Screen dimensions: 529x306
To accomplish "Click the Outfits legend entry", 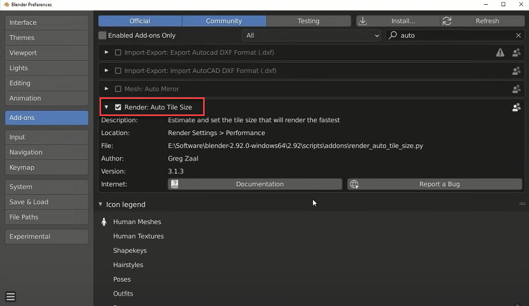I will click(x=123, y=294).
